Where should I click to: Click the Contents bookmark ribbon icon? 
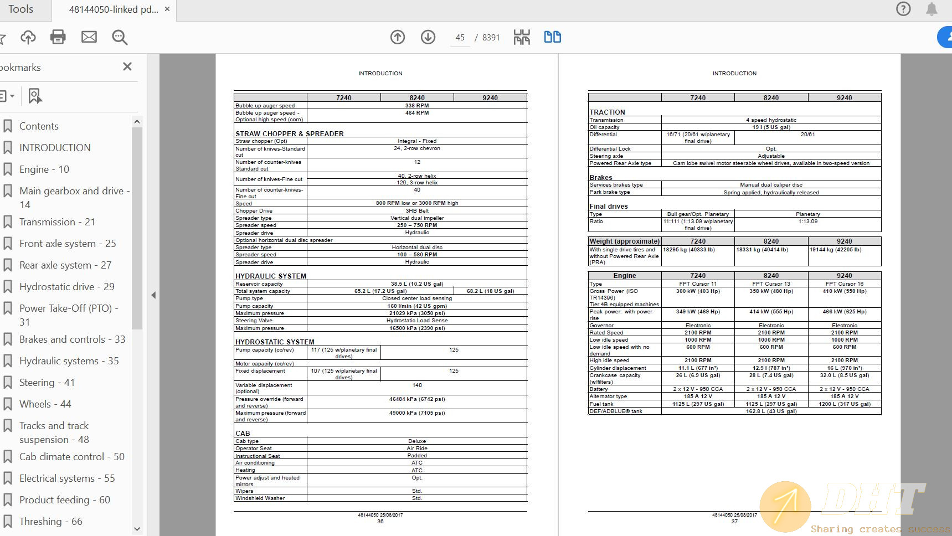point(8,126)
